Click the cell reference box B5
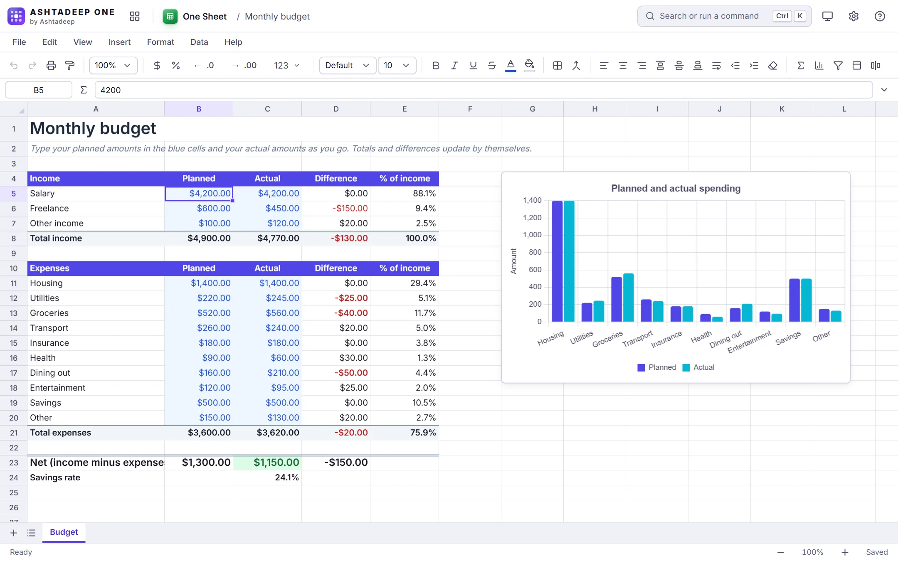 click(39, 90)
